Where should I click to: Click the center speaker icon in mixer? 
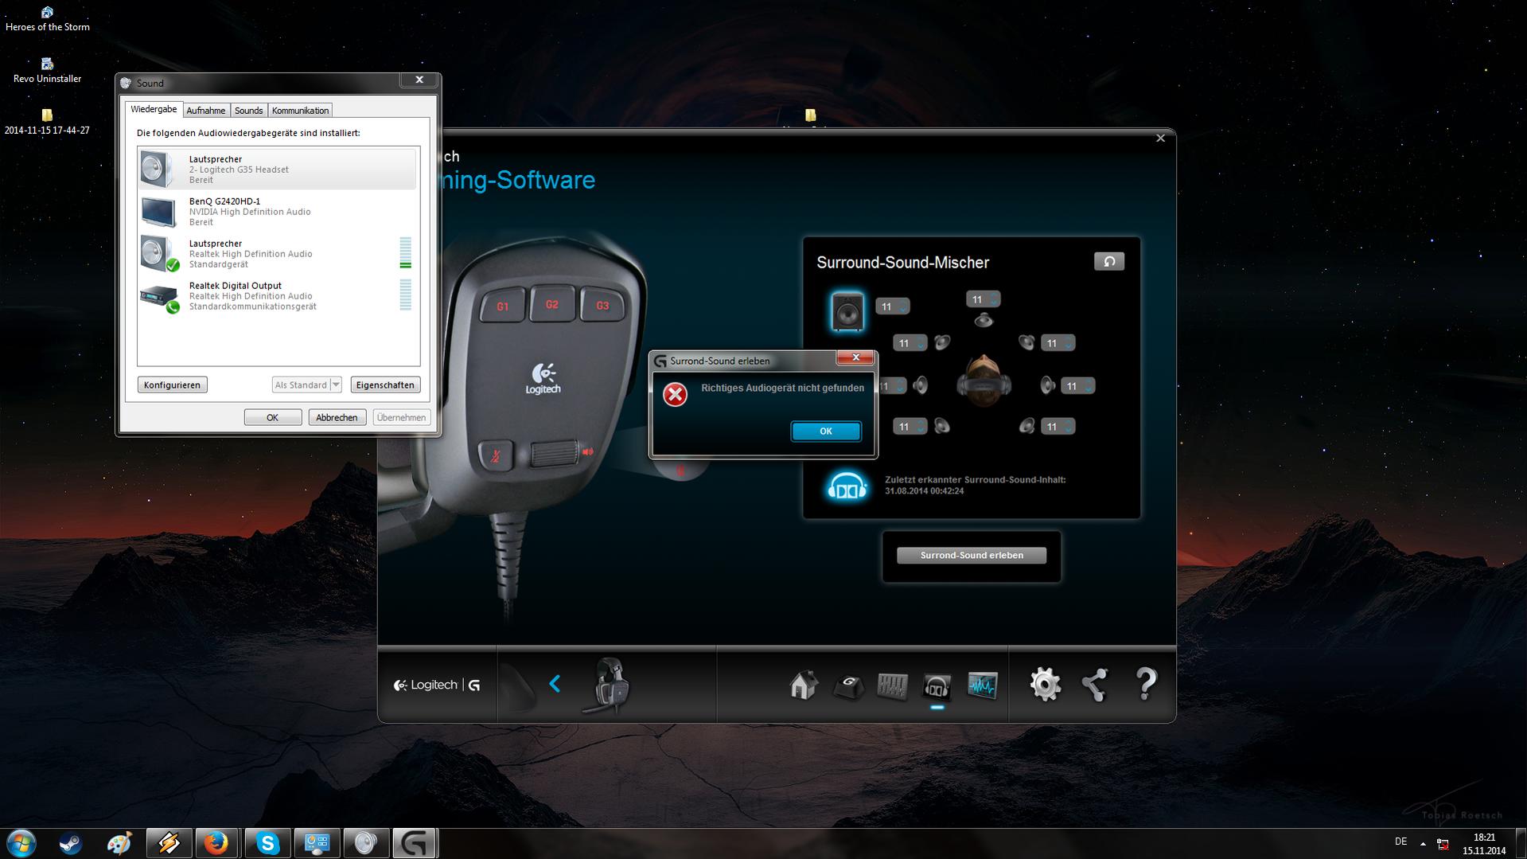(984, 320)
